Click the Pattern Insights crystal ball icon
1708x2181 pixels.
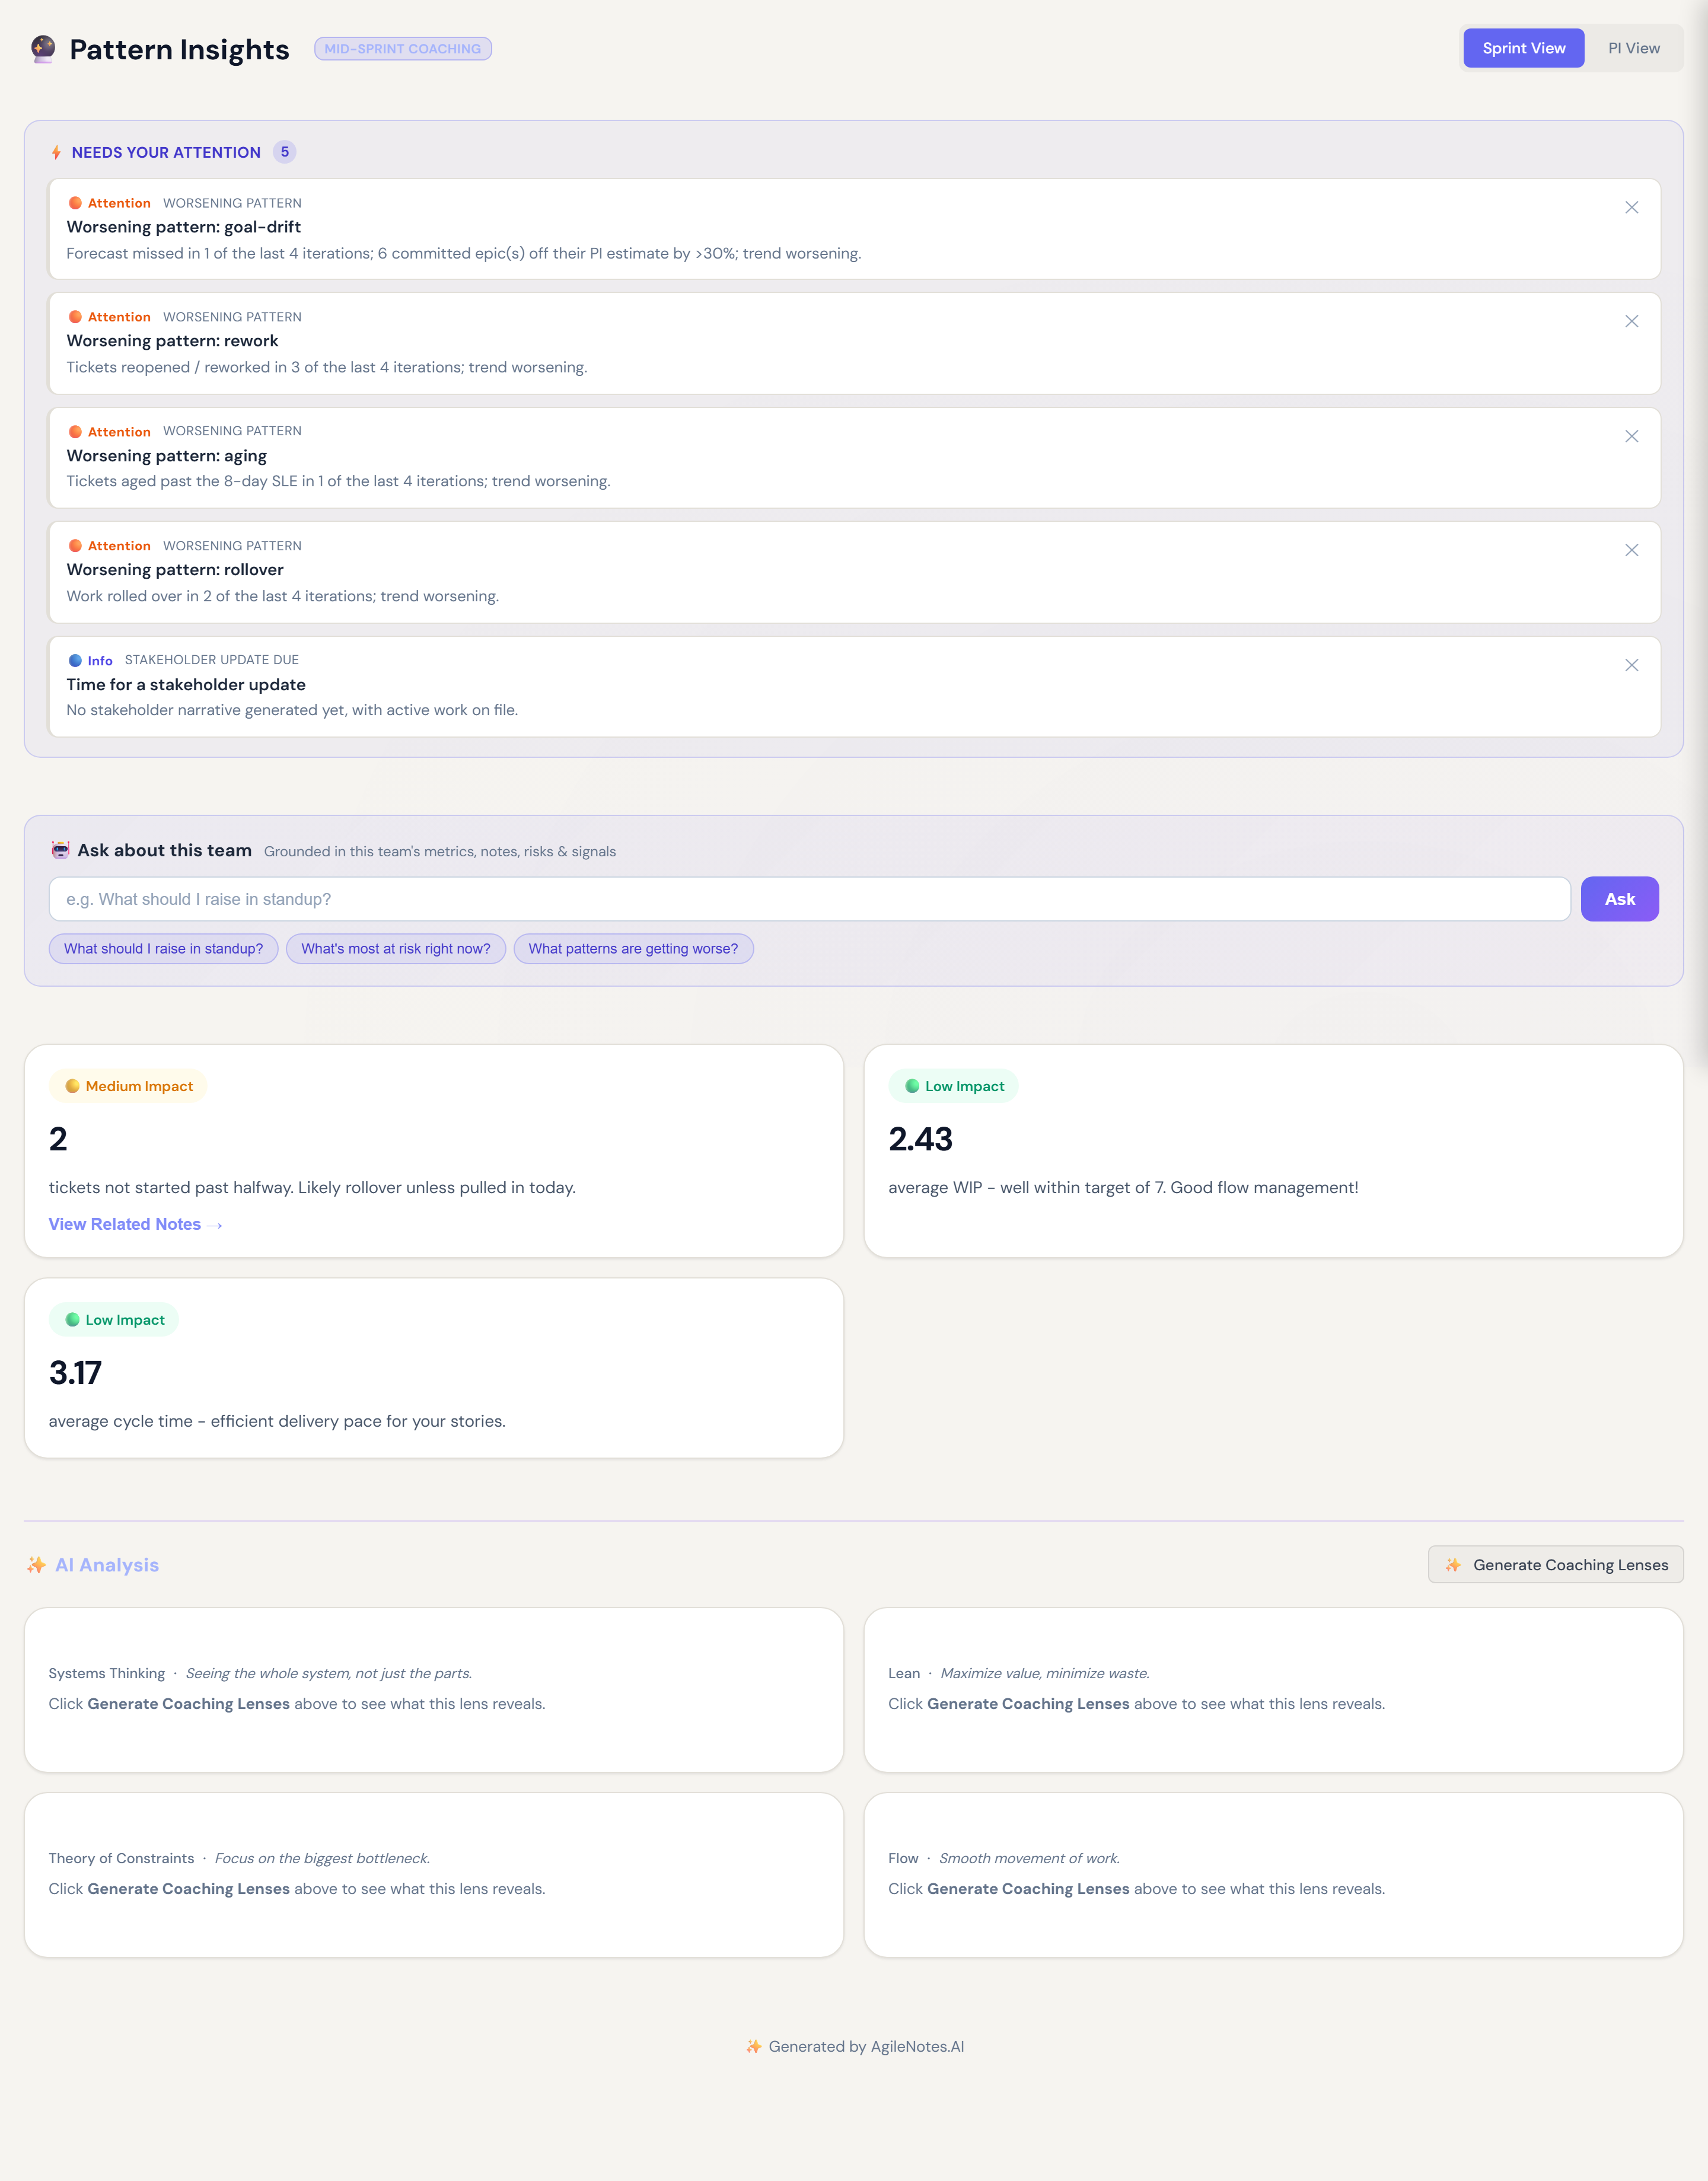click(43, 48)
